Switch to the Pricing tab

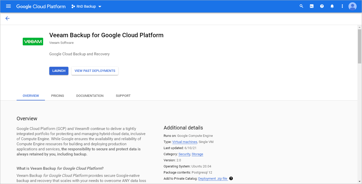coord(58,96)
